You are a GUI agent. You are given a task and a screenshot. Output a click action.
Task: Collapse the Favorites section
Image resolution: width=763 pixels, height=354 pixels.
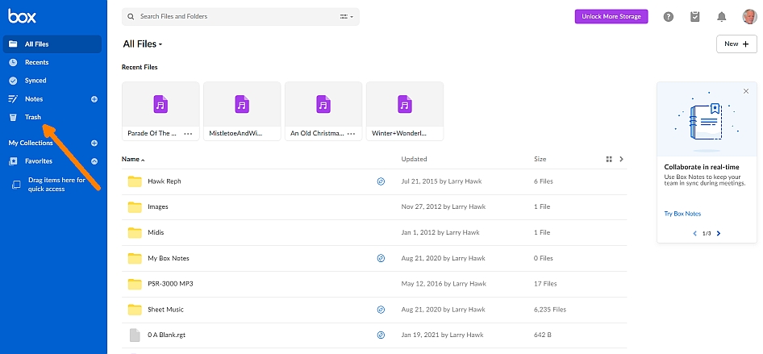tap(94, 161)
